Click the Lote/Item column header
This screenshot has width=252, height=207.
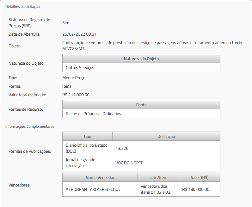158,177
